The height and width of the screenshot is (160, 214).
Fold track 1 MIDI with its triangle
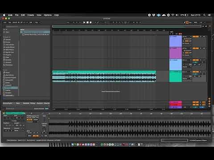pos(171,36)
